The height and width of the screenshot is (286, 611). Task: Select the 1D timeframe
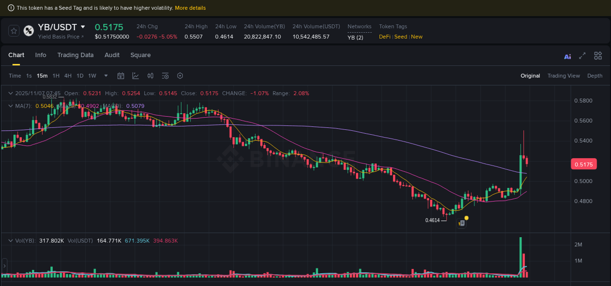tap(80, 76)
